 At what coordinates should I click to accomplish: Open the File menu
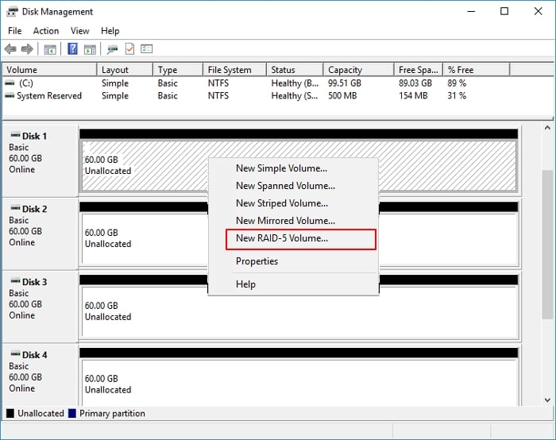(x=14, y=31)
